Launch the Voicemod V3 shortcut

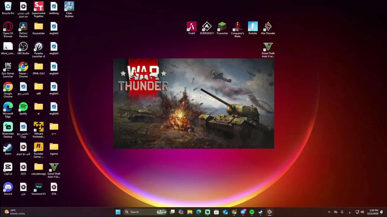[x=38, y=189]
